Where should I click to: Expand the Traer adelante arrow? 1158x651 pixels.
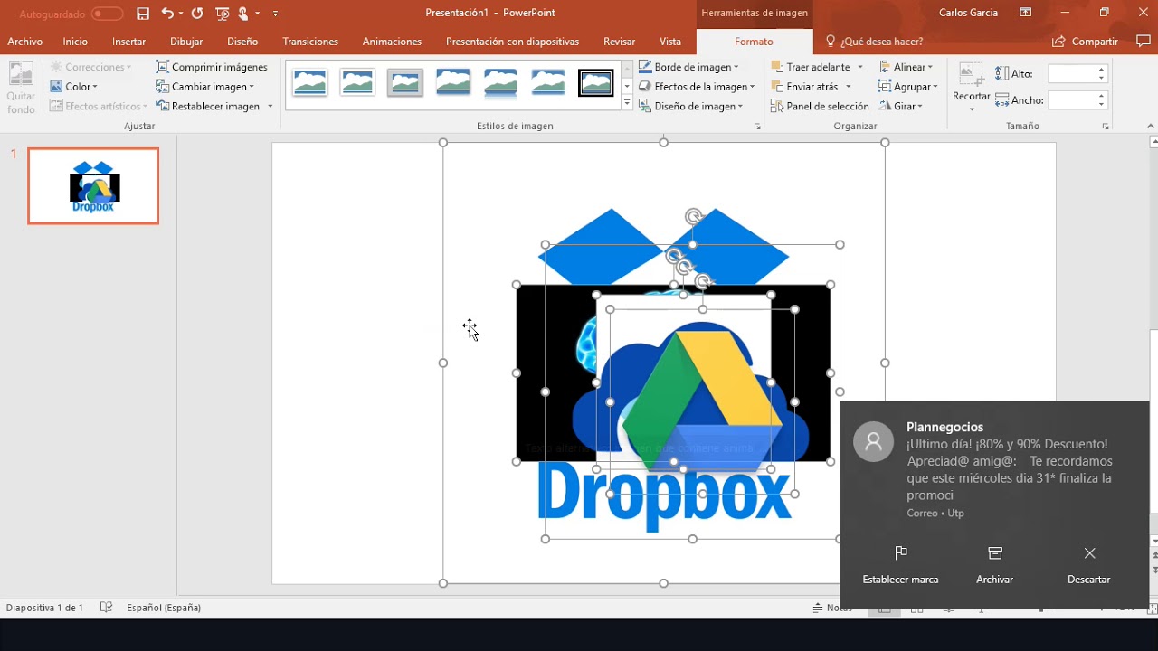coord(860,67)
